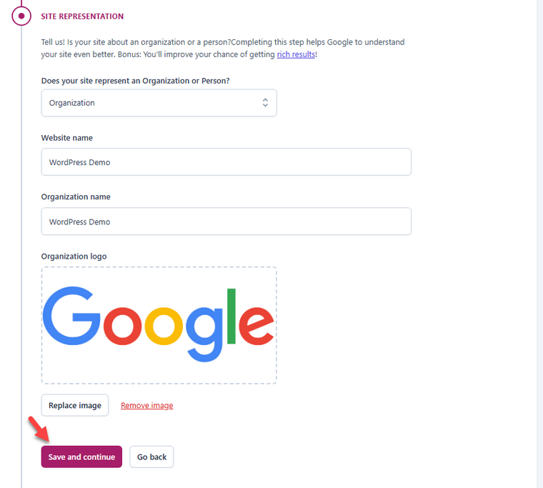Click the Organization name label
The width and height of the screenshot is (543, 488).
coord(76,196)
